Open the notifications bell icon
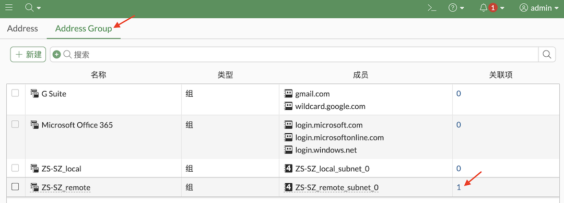This screenshot has width=564, height=203. [x=484, y=7]
